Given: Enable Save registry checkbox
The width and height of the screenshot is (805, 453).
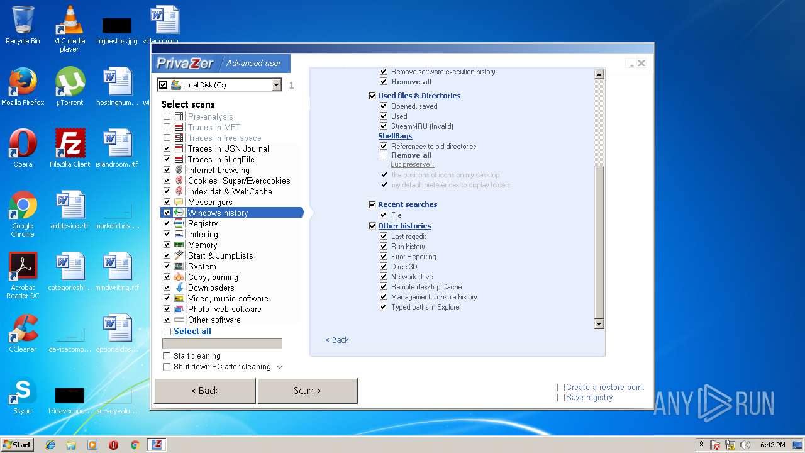Looking at the screenshot, I should click(x=561, y=398).
